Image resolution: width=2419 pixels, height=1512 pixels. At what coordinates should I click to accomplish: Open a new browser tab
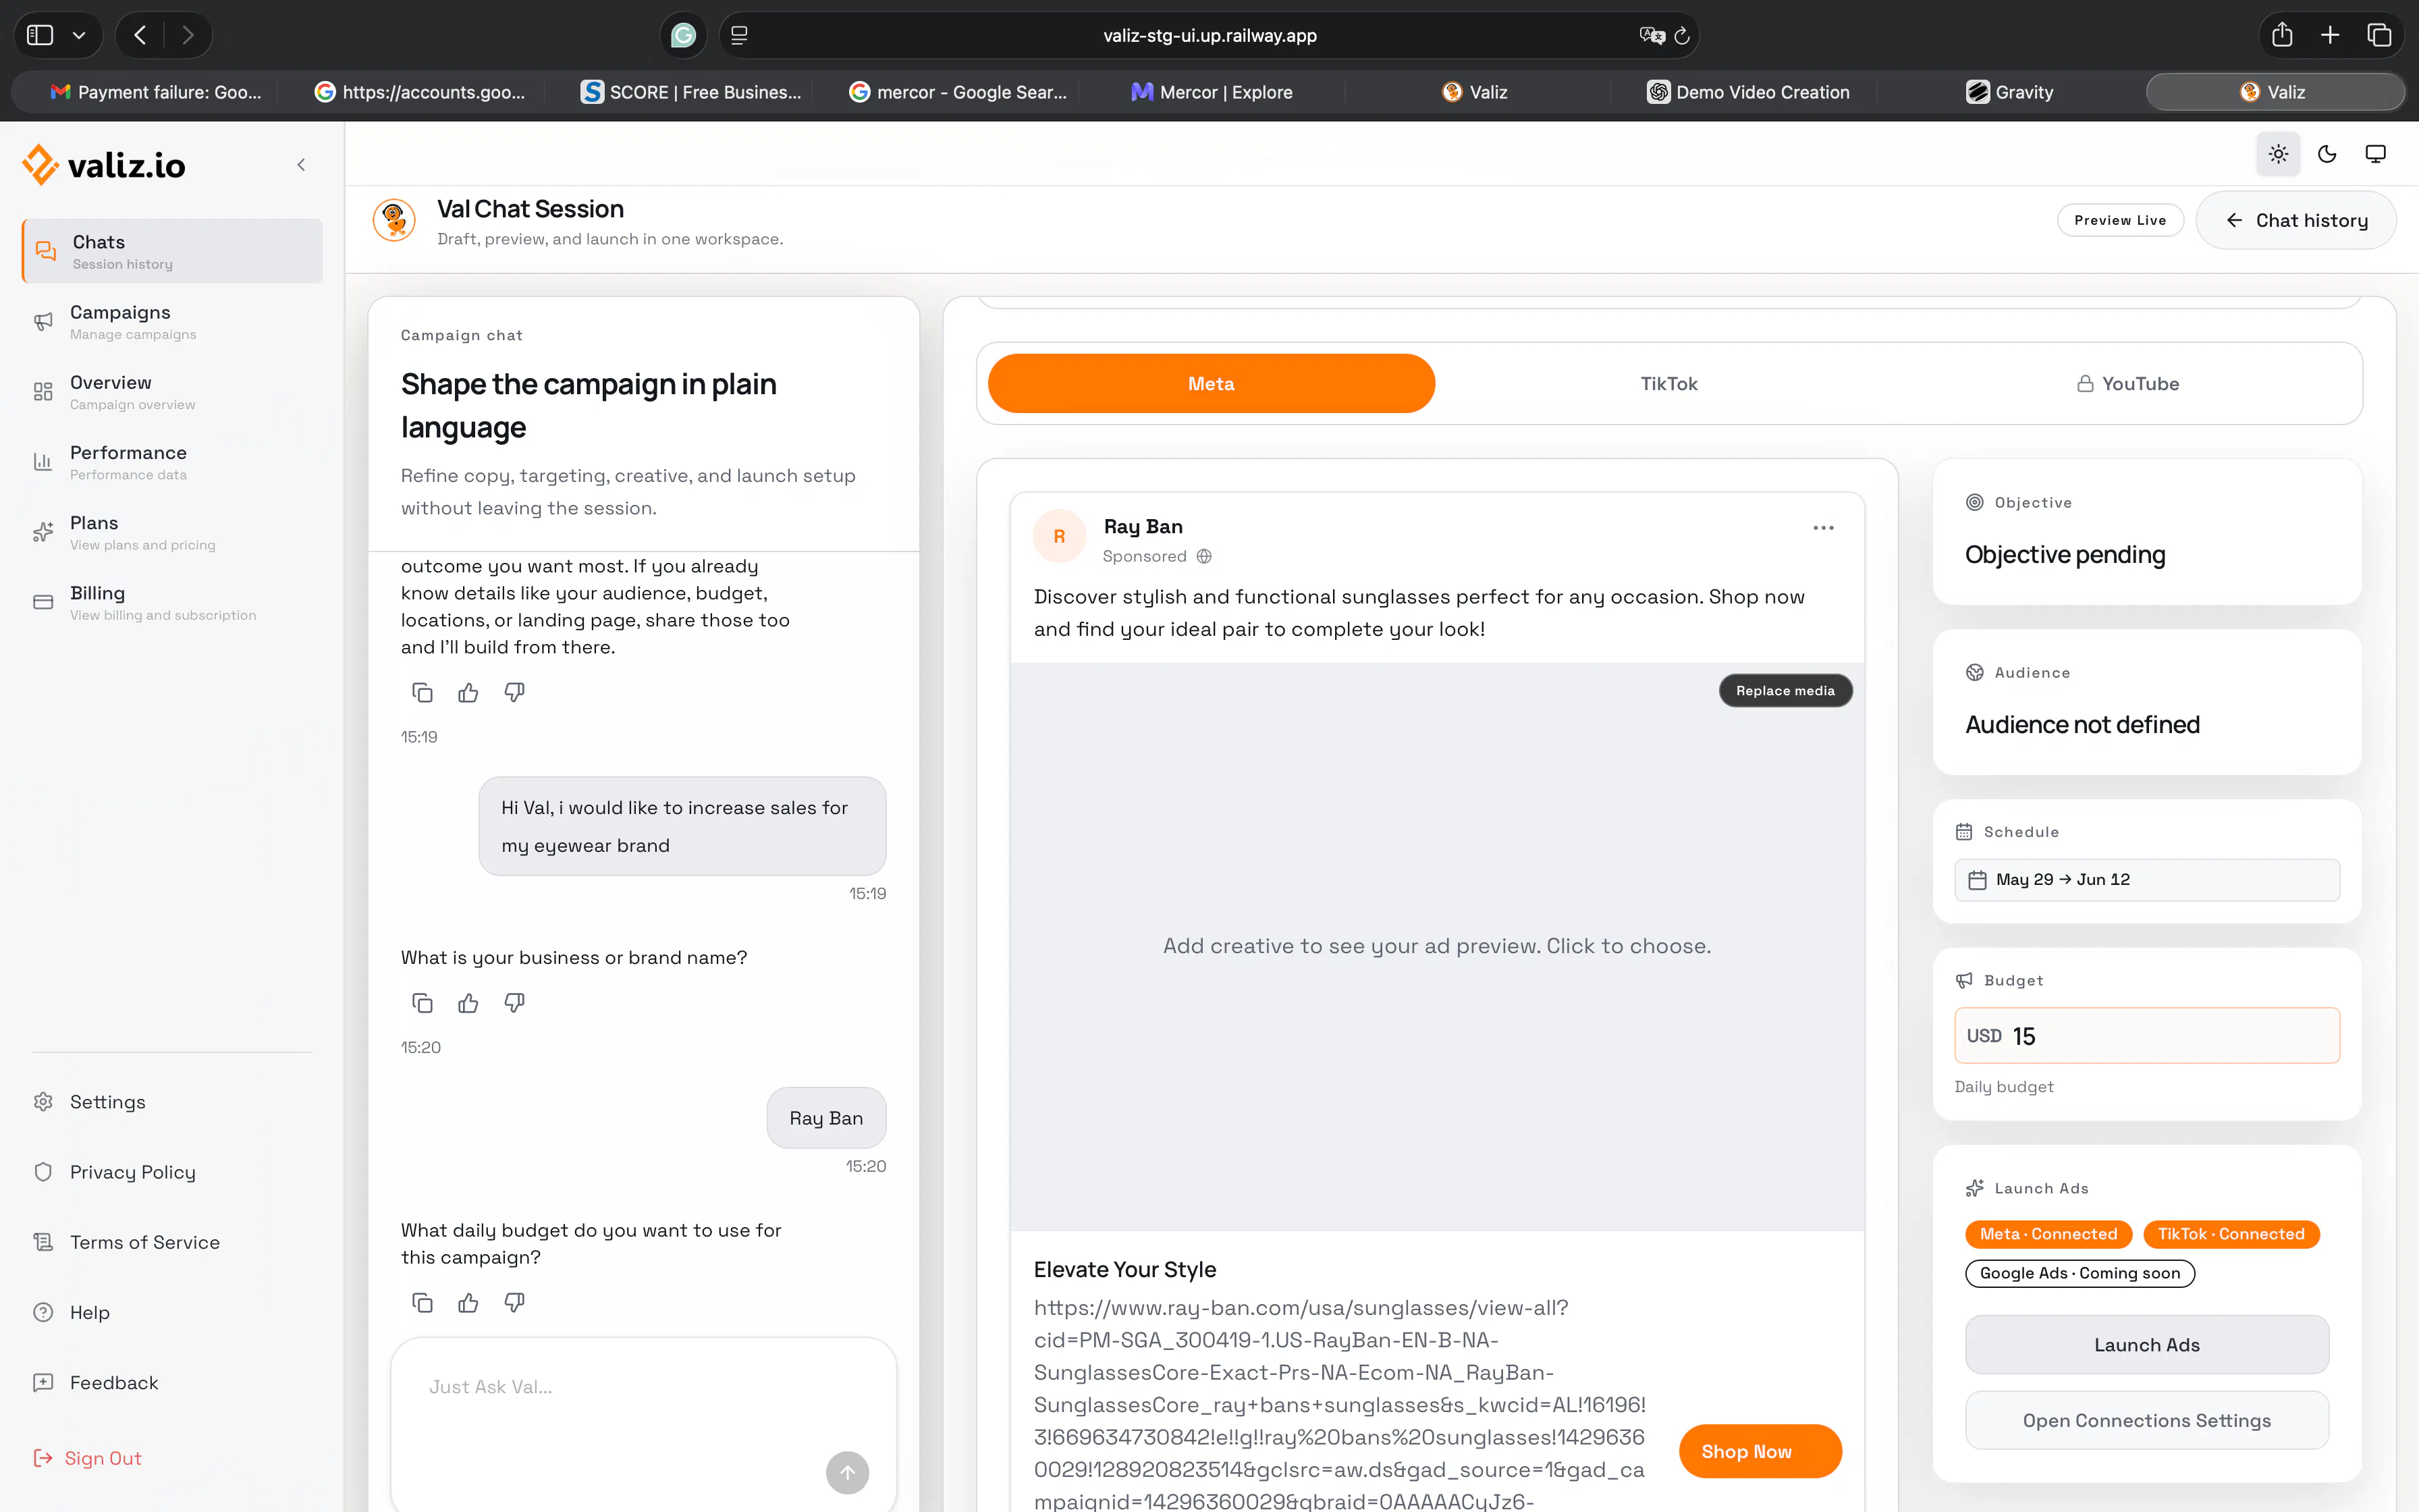coord(2330,35)
